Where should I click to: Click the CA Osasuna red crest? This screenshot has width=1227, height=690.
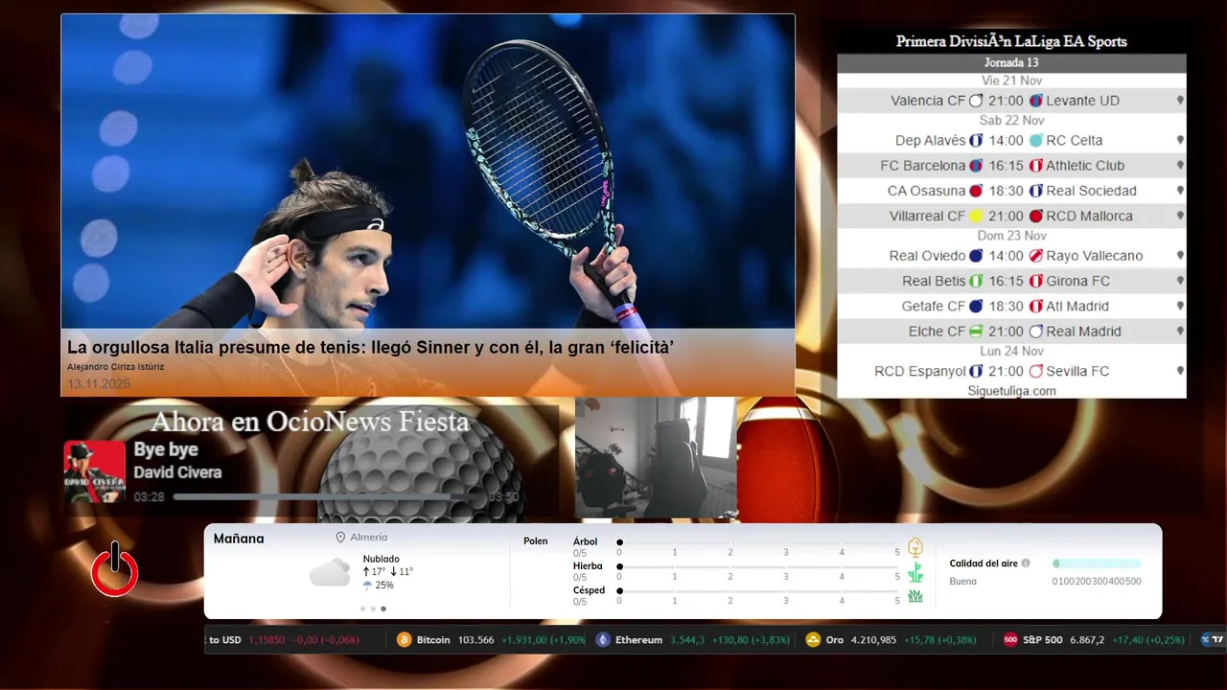[976, 192]
